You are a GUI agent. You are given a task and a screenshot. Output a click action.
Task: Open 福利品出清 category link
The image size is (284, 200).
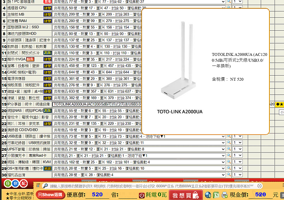(16, 175)
